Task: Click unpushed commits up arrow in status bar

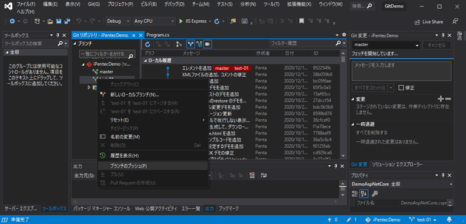Action: coord(329,220)
